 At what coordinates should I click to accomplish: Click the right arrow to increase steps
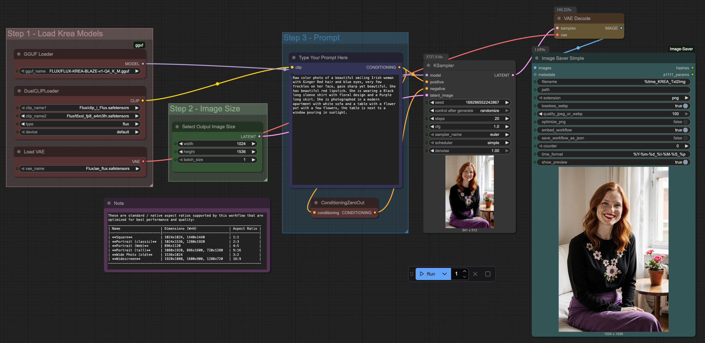pos(507,119)
